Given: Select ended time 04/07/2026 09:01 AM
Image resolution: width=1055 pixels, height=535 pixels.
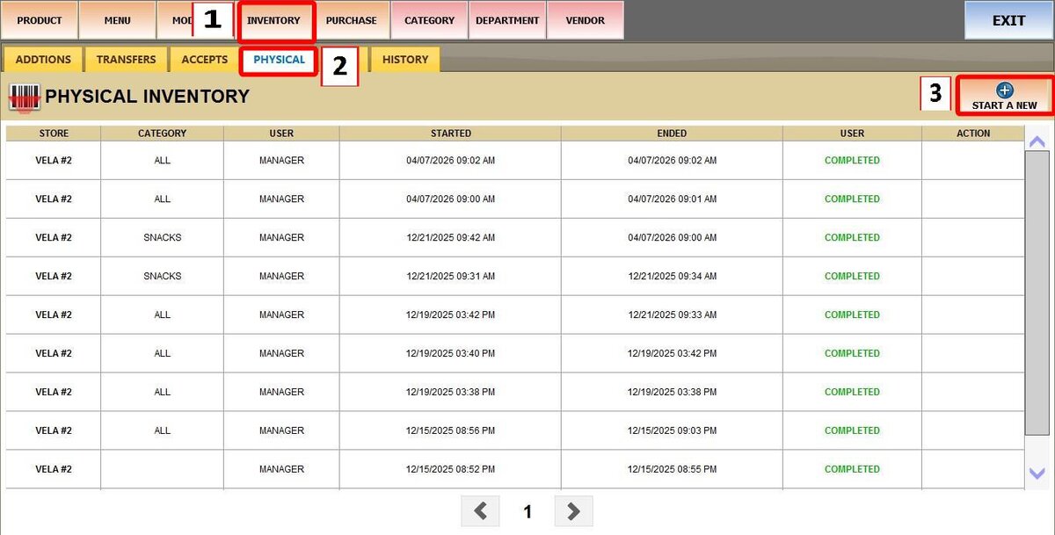Looking at the screenshot, I should click(x=672, y=199).
